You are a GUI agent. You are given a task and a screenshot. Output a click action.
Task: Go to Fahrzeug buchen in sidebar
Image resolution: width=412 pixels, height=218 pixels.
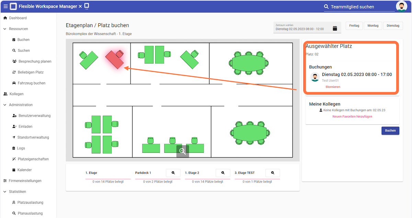coord(31,83)
